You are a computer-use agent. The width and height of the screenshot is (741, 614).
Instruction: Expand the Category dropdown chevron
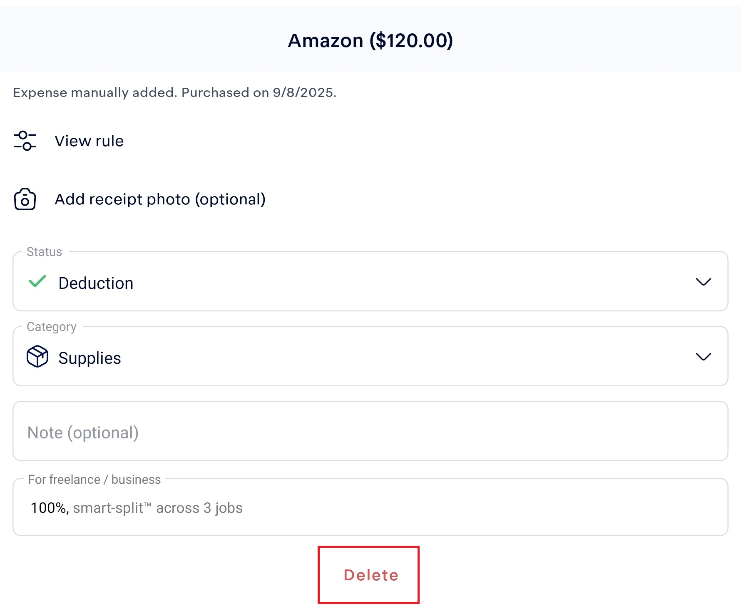tap(703, 357)
